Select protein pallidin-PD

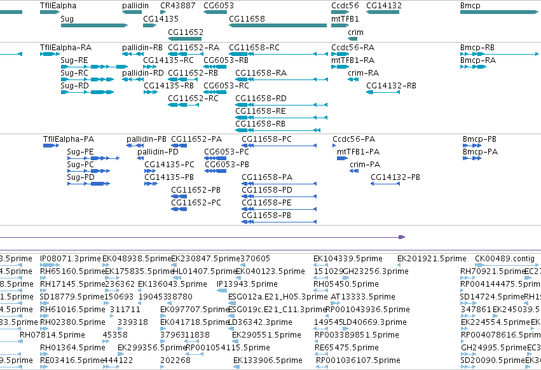pyautogui.click(x=140, y=158)
